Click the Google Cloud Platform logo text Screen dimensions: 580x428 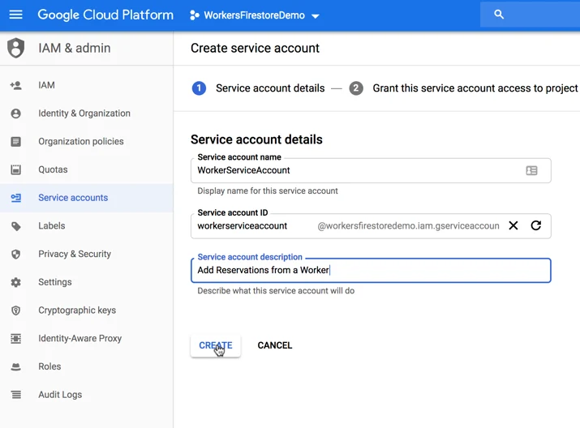pos(105,15)
